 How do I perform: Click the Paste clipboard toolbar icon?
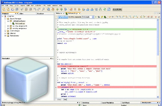[31, 9]
